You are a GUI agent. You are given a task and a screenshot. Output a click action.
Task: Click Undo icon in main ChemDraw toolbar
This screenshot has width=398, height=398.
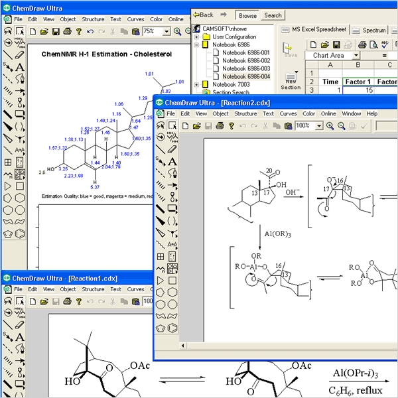(x=90, y=31)
